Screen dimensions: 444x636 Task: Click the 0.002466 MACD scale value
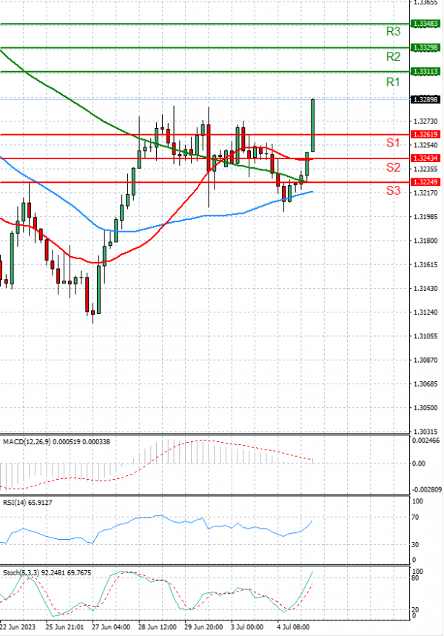pos(425,441)
